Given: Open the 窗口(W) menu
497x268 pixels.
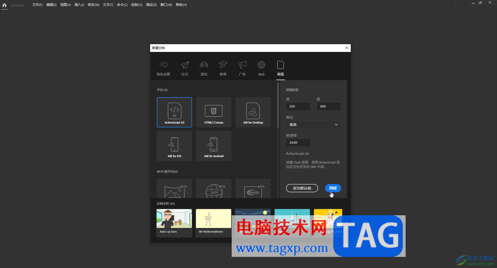Looking at the screenshot, I should 166,5.
